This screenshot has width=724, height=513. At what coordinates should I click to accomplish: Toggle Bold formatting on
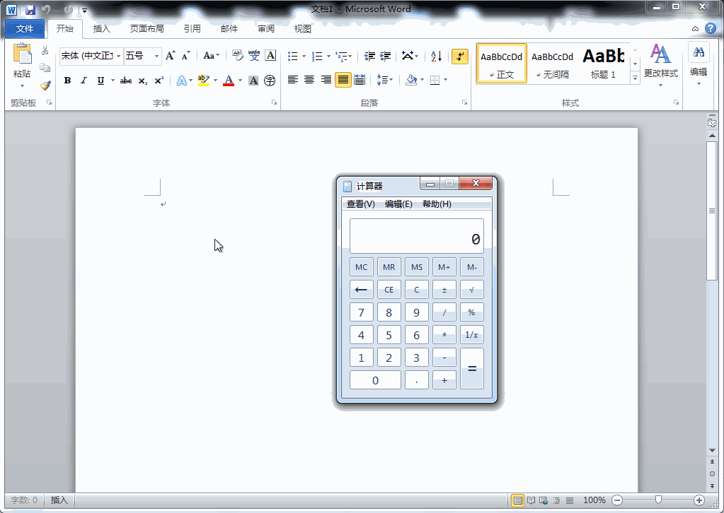pyautogui.click(x=67, y=81)
